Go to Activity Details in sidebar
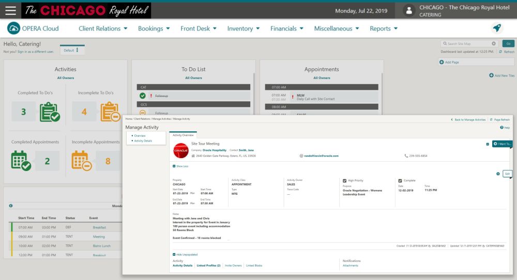The width and height of the screenshot is (517, 280). pyautogui.click(x=143, y=141)
